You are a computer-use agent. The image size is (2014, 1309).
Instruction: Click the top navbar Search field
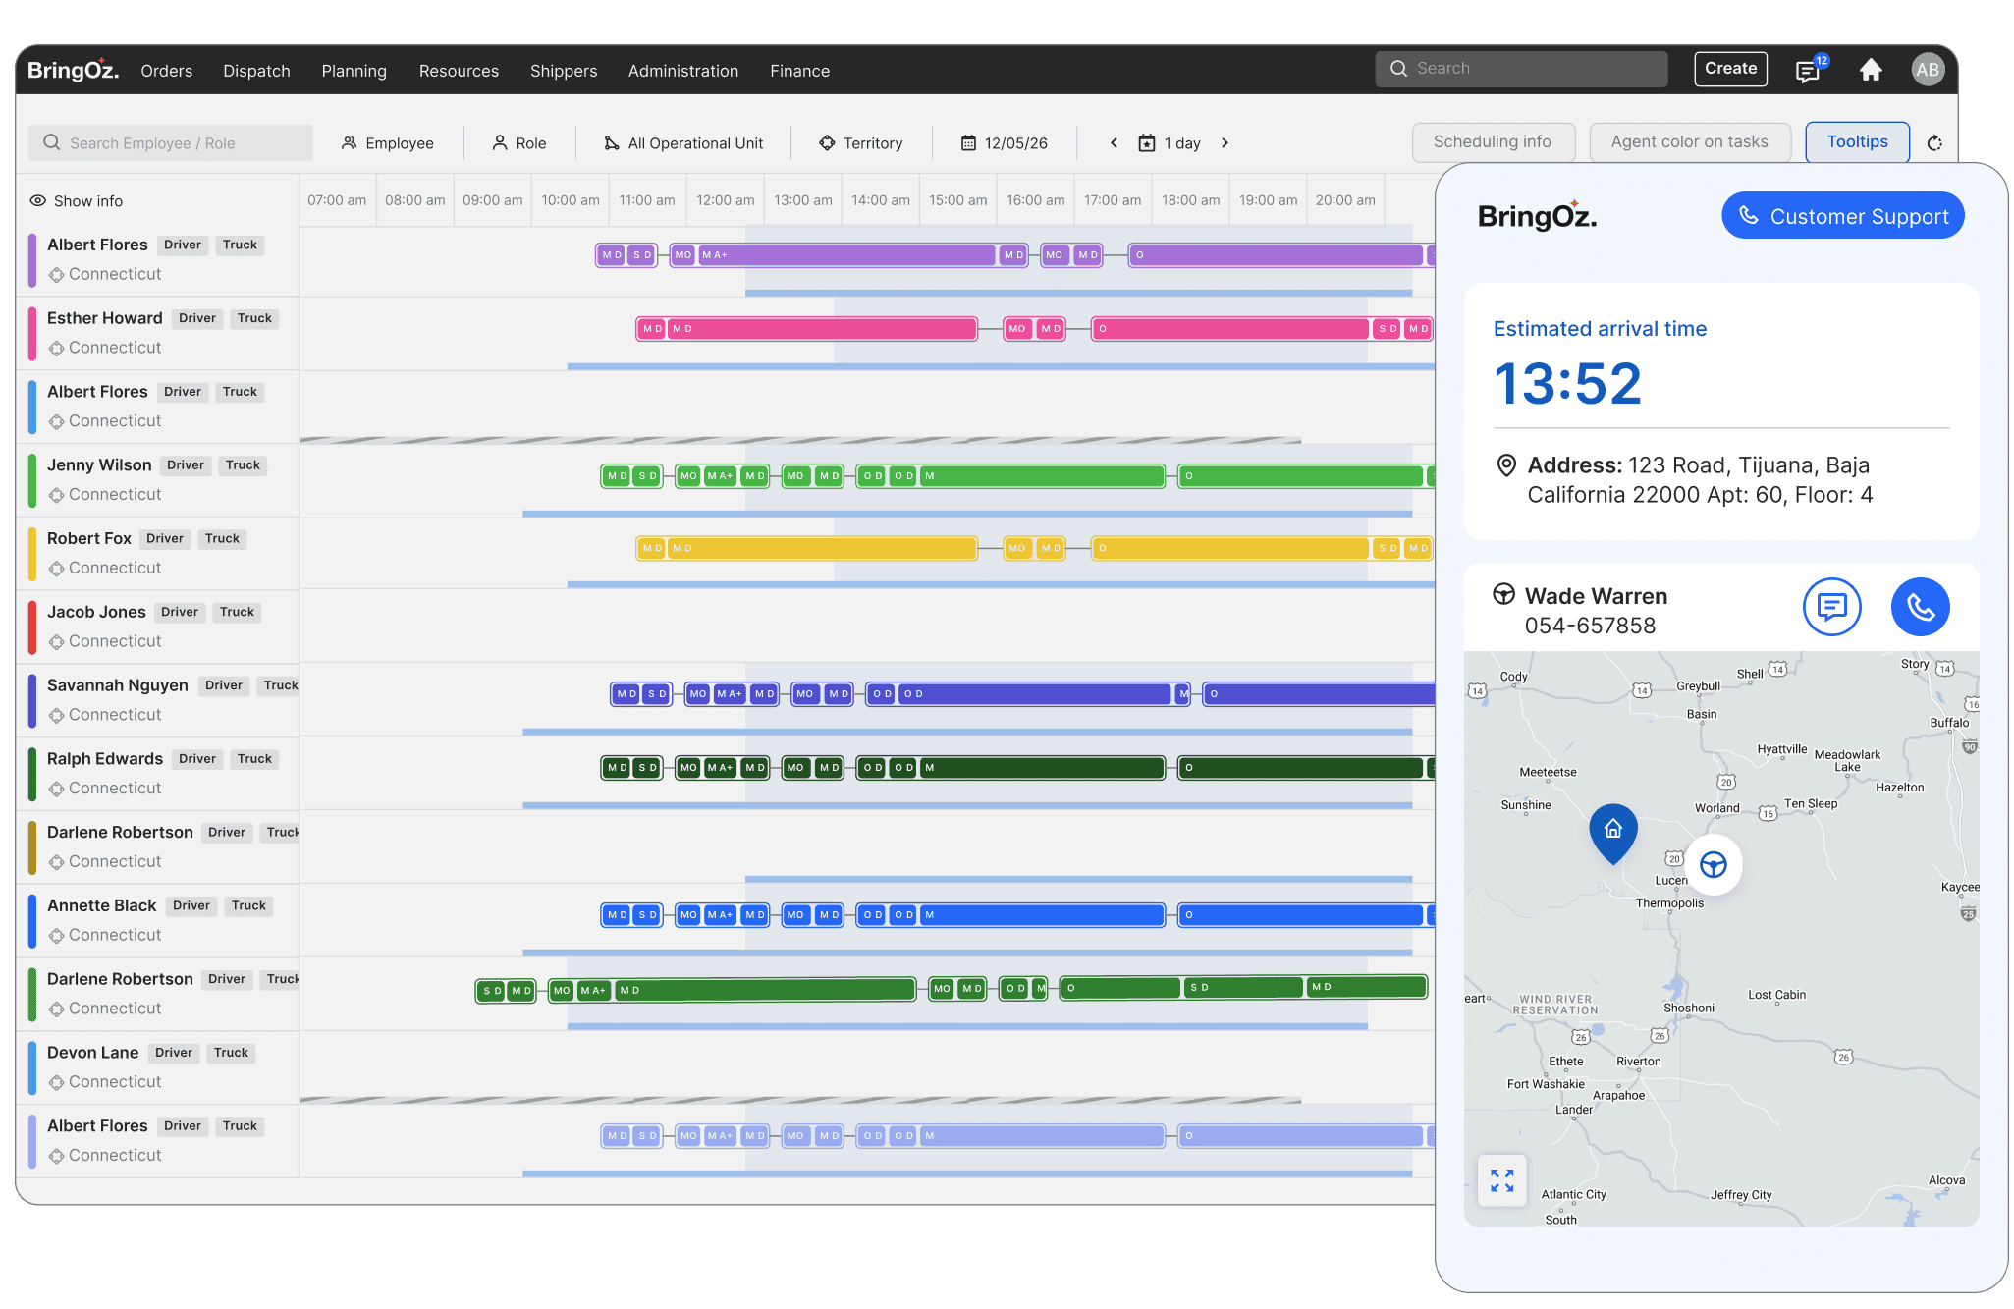tap(1521, 69)
